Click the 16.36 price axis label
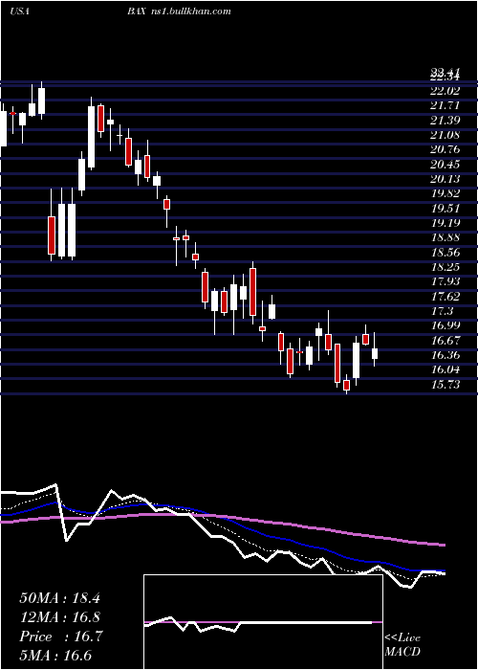478x670 pixels. pyautogui.click(x=445, y=355)
